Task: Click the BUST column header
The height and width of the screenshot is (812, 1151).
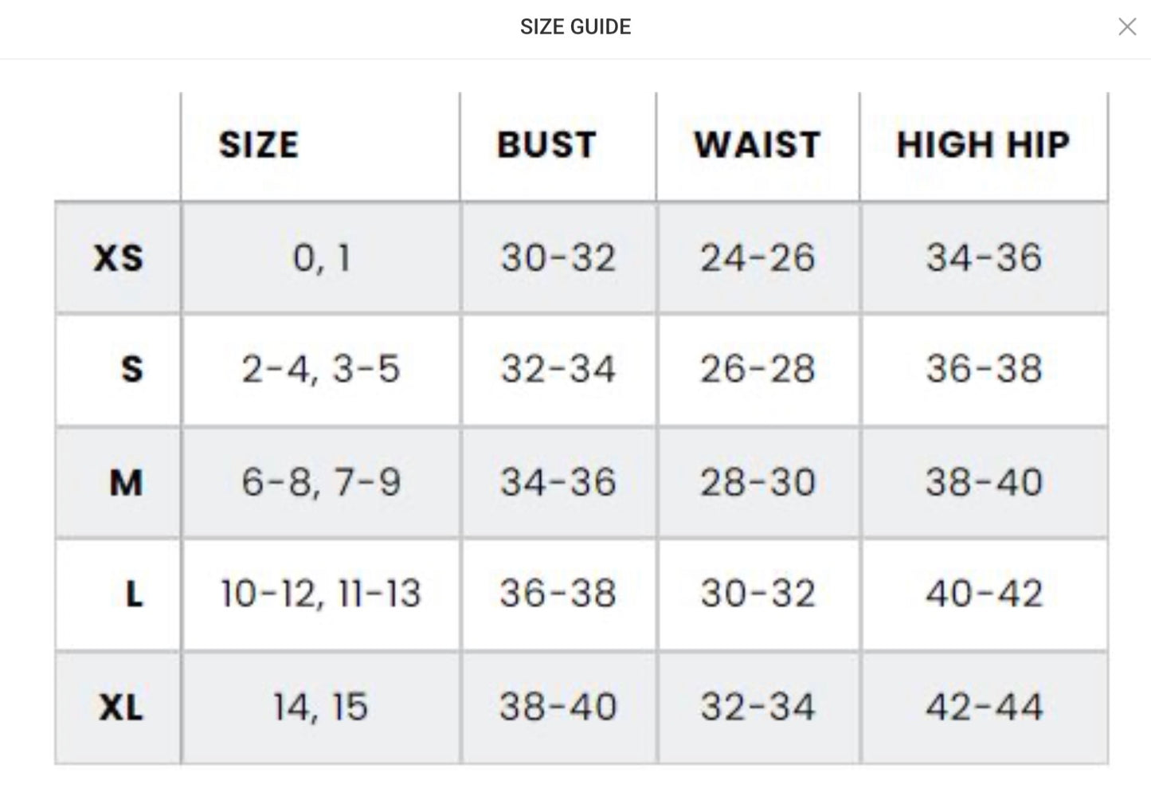Action: pyautogui.click(x=546, y=145)
